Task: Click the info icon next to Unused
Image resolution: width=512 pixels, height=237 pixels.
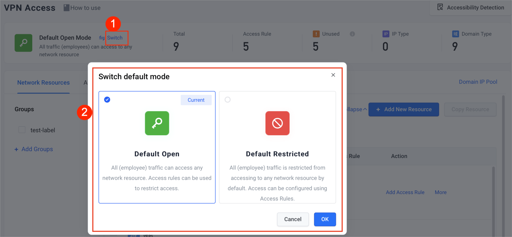Action: (x=352, y=34)
